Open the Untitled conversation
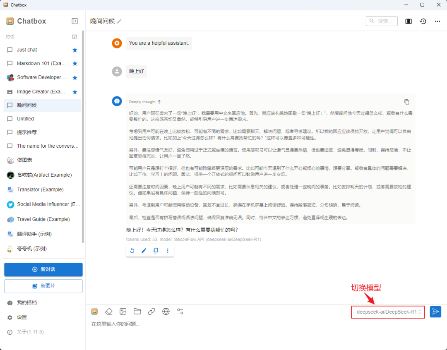Image resolution: width=447 pixels, height=350 pixels. pos(43,119)
